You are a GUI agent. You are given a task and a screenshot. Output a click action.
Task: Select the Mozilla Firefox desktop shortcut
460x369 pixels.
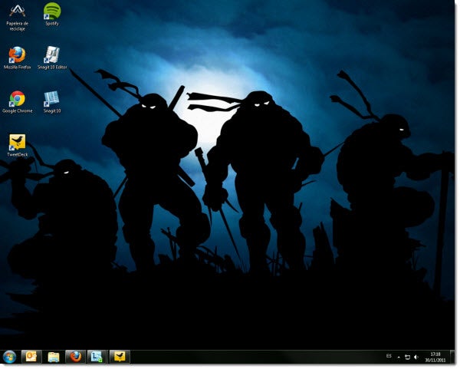coord(17,58)
